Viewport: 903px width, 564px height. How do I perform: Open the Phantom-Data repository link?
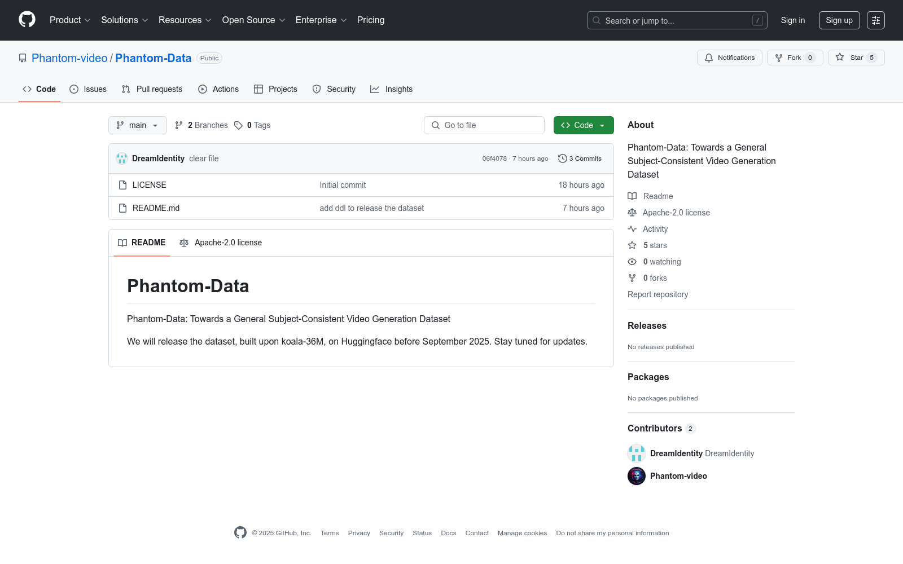point(153,58)
